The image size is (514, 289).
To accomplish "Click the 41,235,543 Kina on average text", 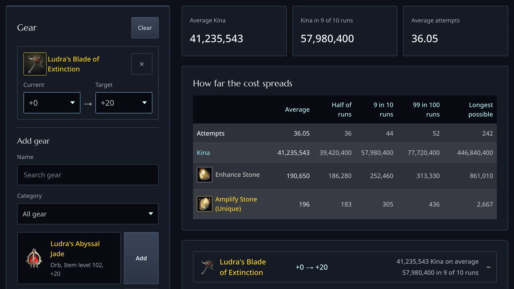I will click(x=437, y=262).
